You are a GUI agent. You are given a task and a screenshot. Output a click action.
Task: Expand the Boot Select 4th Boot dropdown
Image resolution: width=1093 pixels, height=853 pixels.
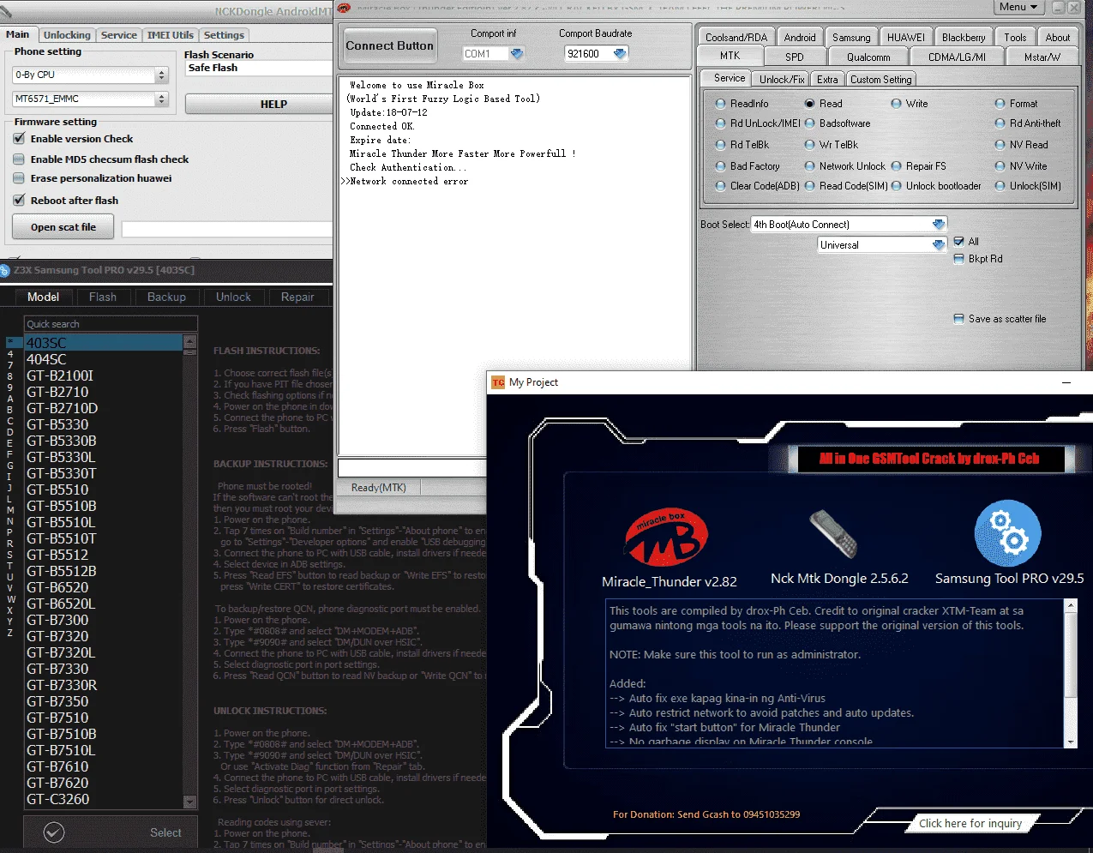point(939,225)
